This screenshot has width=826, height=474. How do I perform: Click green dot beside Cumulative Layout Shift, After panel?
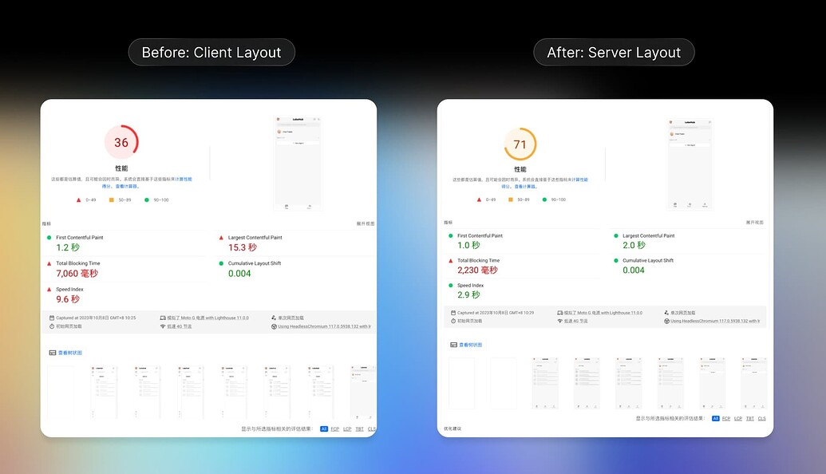pos(616,261)
